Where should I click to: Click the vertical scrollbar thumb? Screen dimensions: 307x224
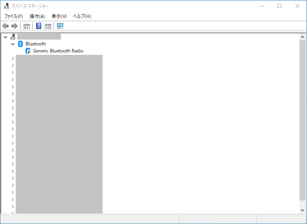point(302,120)
